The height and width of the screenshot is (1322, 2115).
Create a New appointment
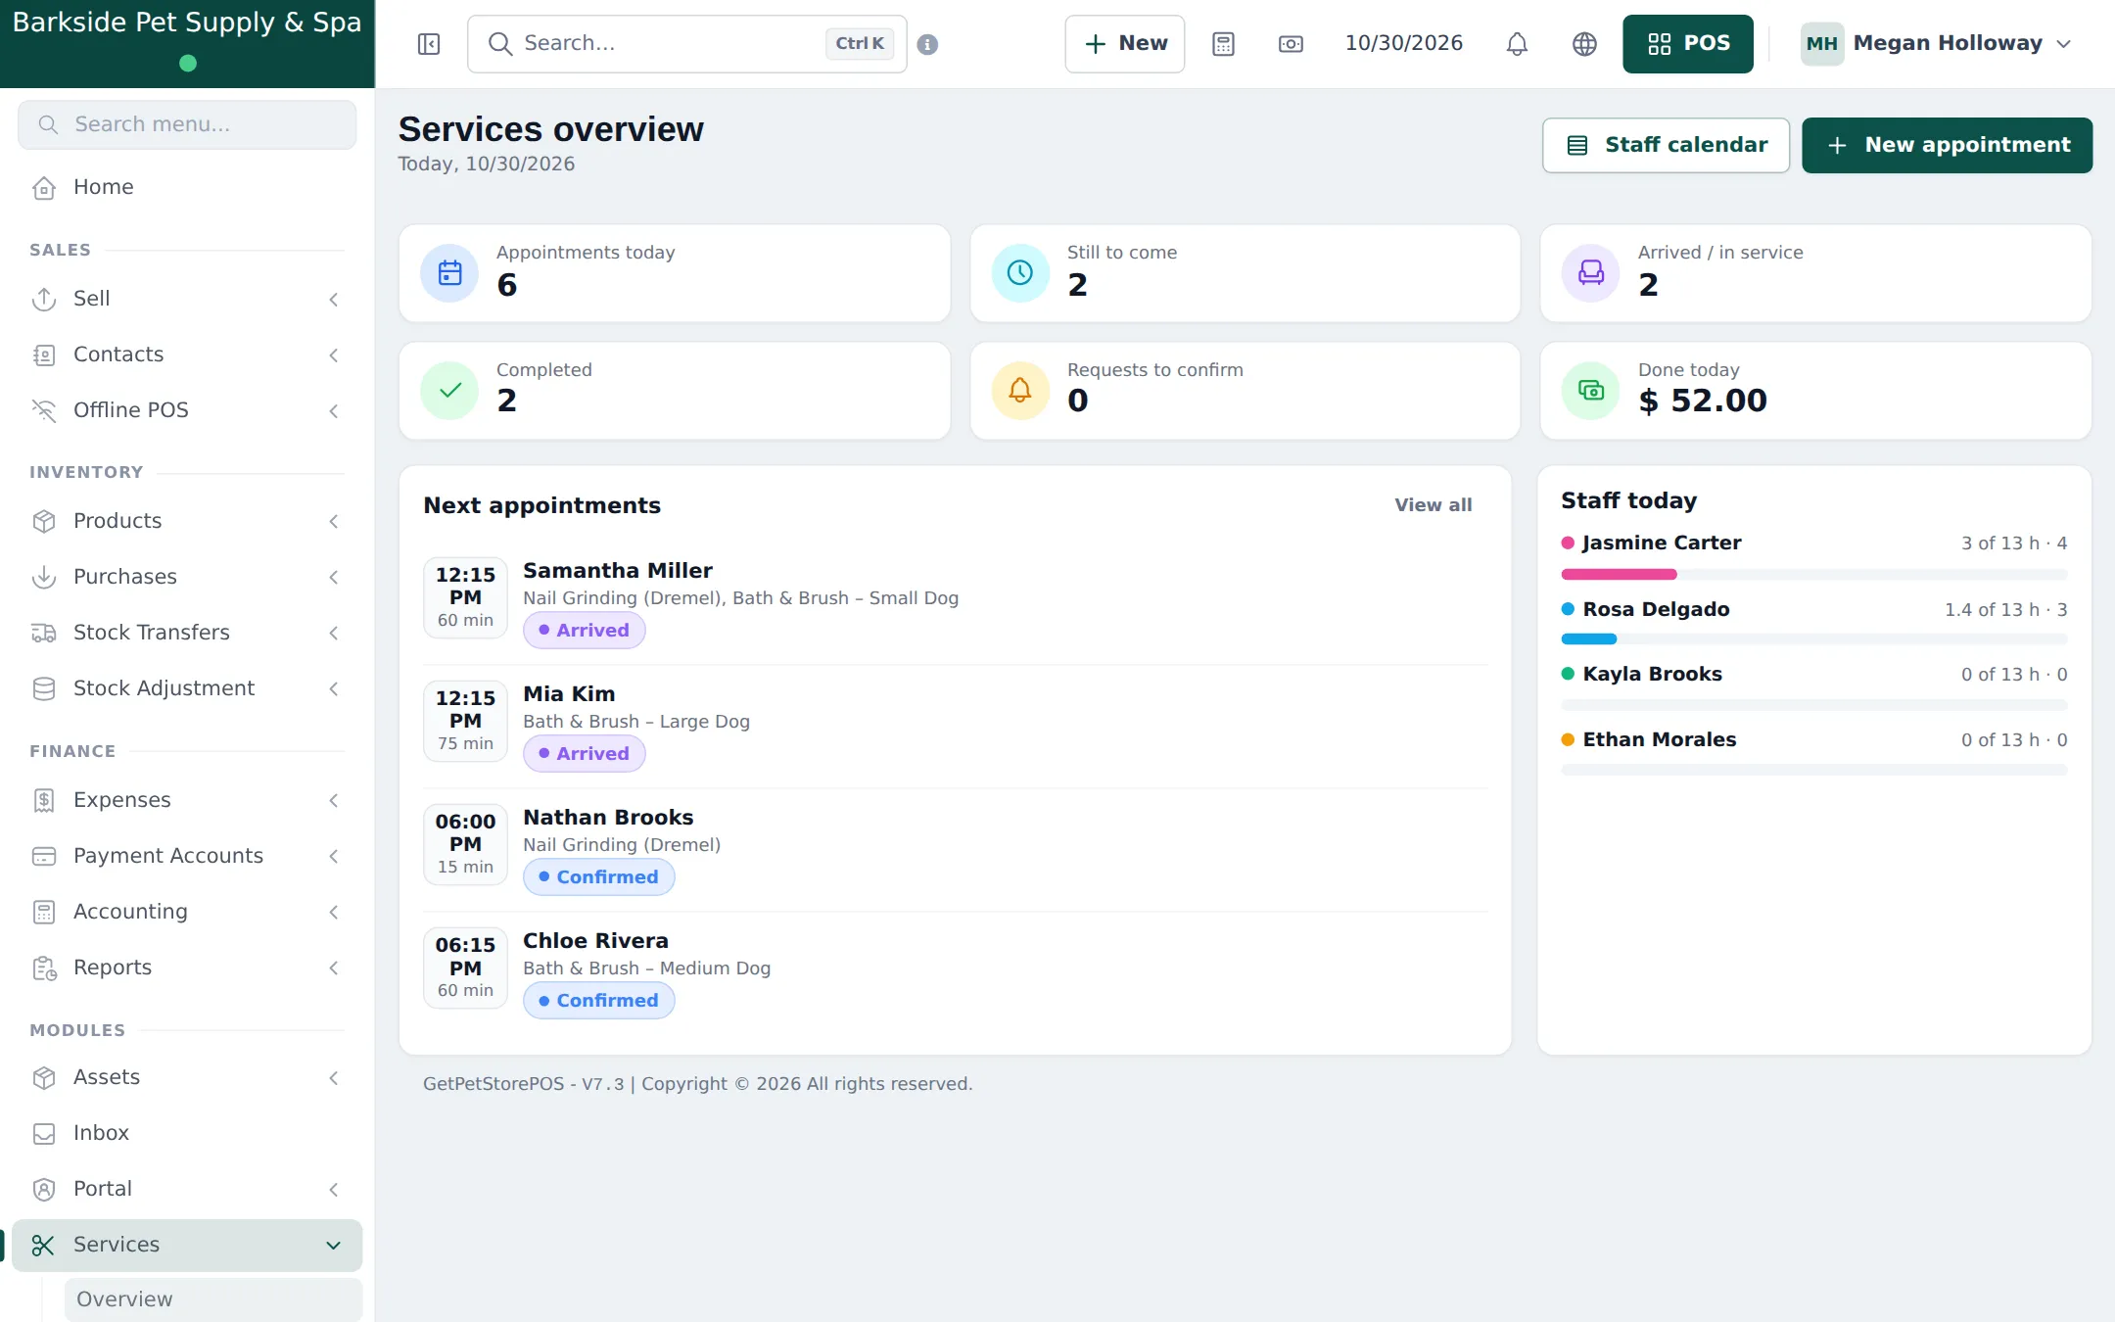pyautogui.click(x=1947, y=145)
